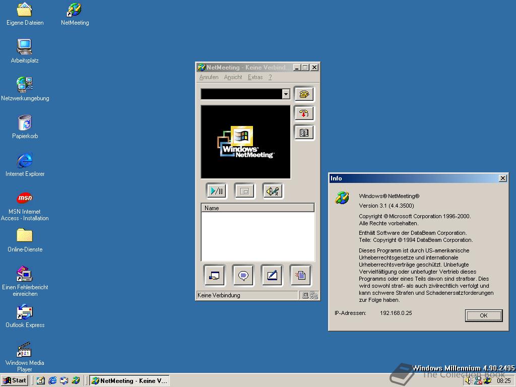Image resolution: width=516 pixels, height=387 pixels.
Task: Open the ? help menu
Action: point(270,77)
